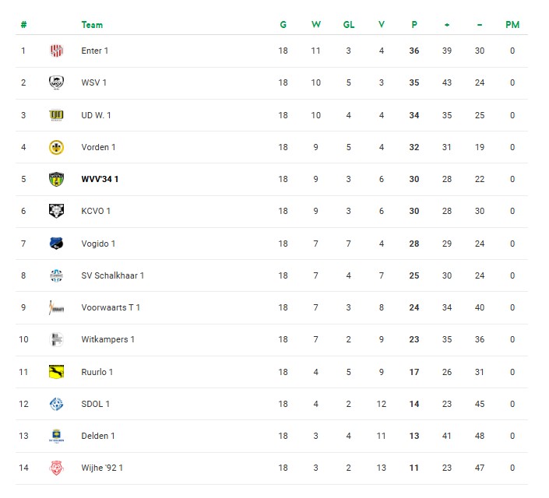
Task: Click the GL column header
Action: 349,25
